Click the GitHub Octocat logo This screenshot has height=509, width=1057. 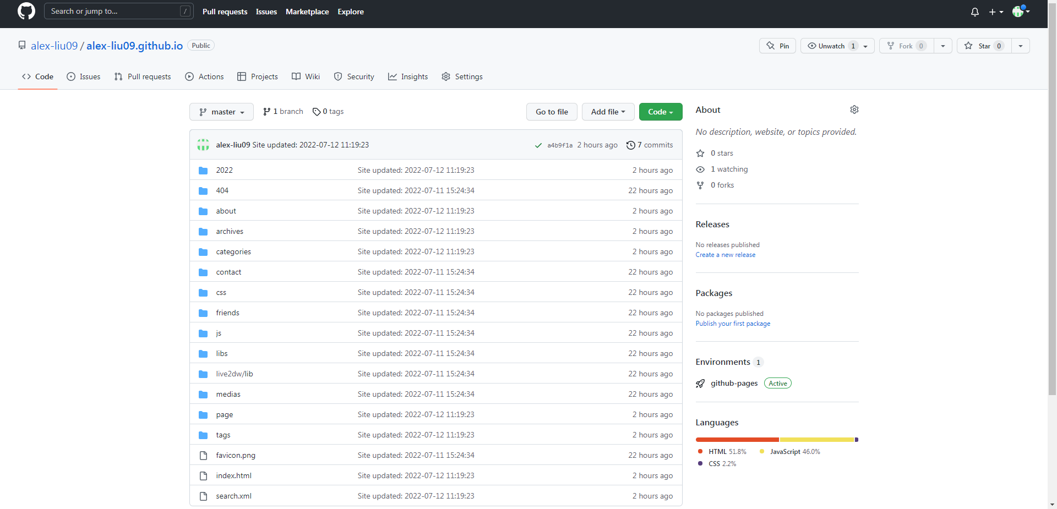(x=26, y=12)
